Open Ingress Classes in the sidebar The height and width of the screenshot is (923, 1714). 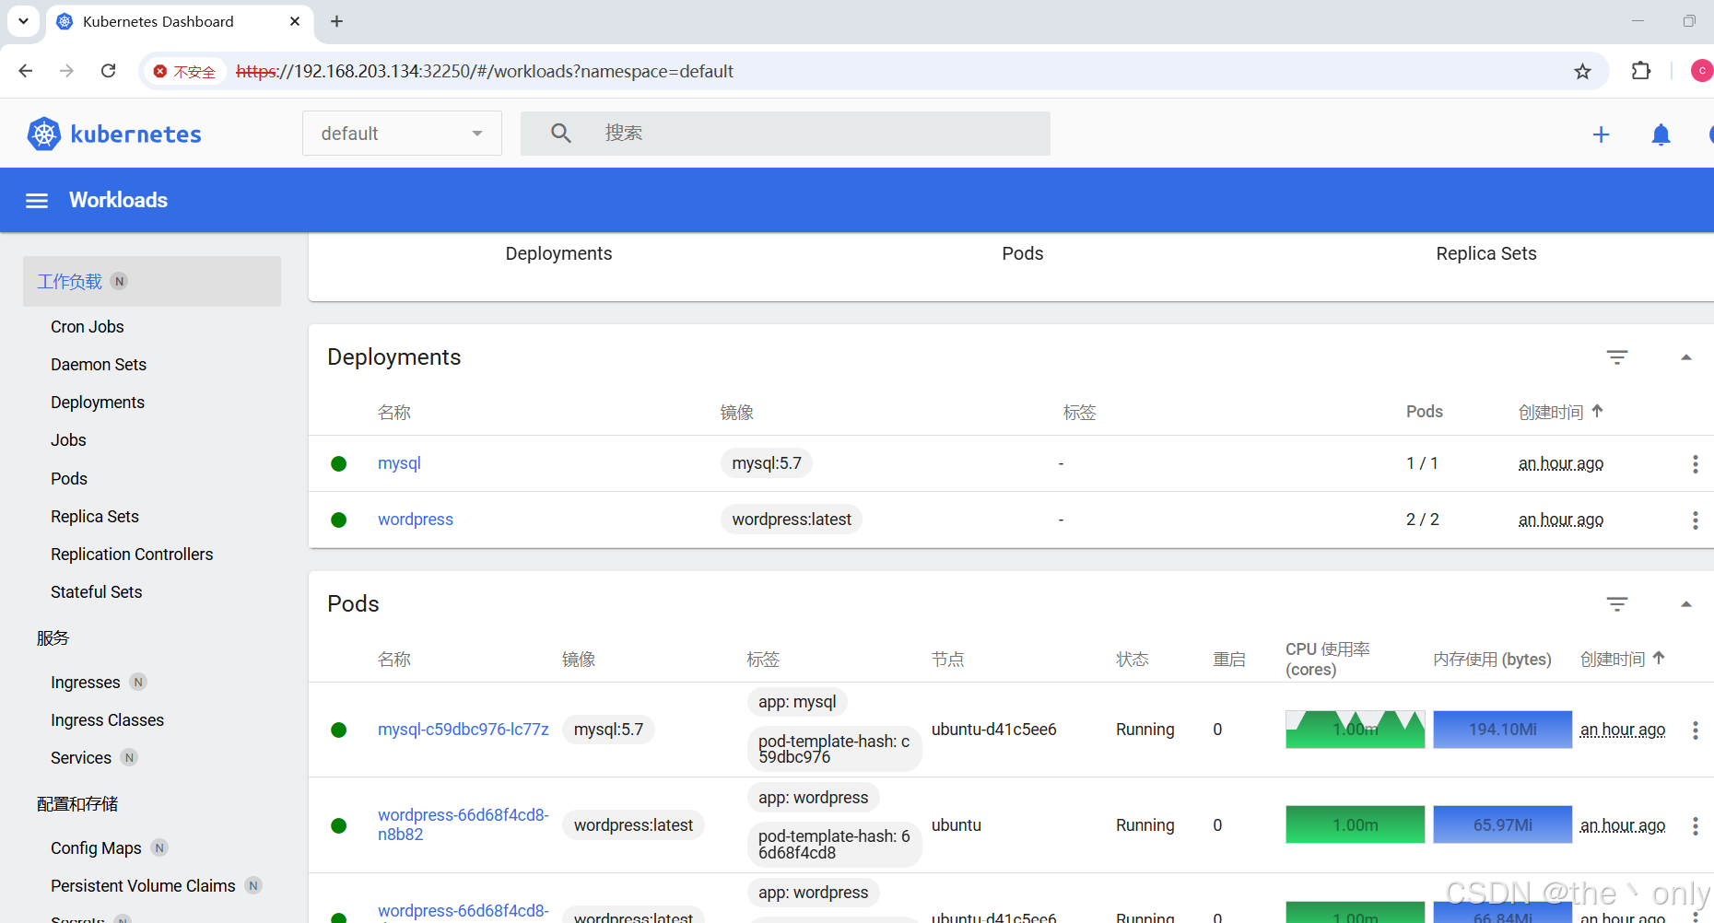(107, 720)
